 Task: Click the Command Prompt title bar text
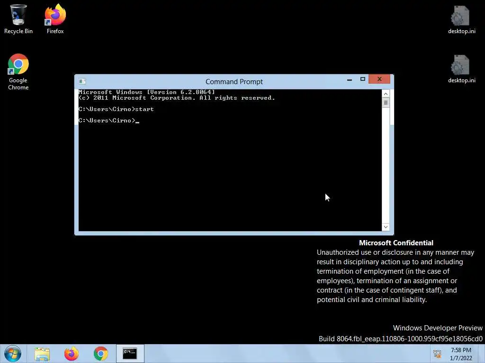click(x=234, y=81)
